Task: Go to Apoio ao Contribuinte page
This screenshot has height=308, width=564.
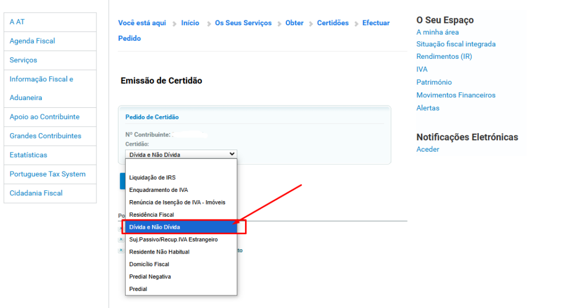Action: coord(45,117)
